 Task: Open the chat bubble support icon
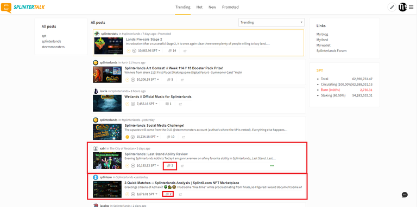[x=405, y=195]
